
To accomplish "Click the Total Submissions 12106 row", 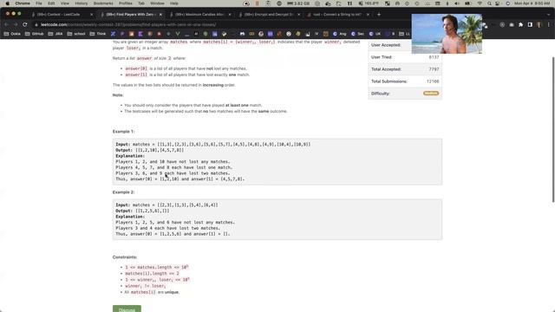I will pyautogui.click(x=405, y=81).
